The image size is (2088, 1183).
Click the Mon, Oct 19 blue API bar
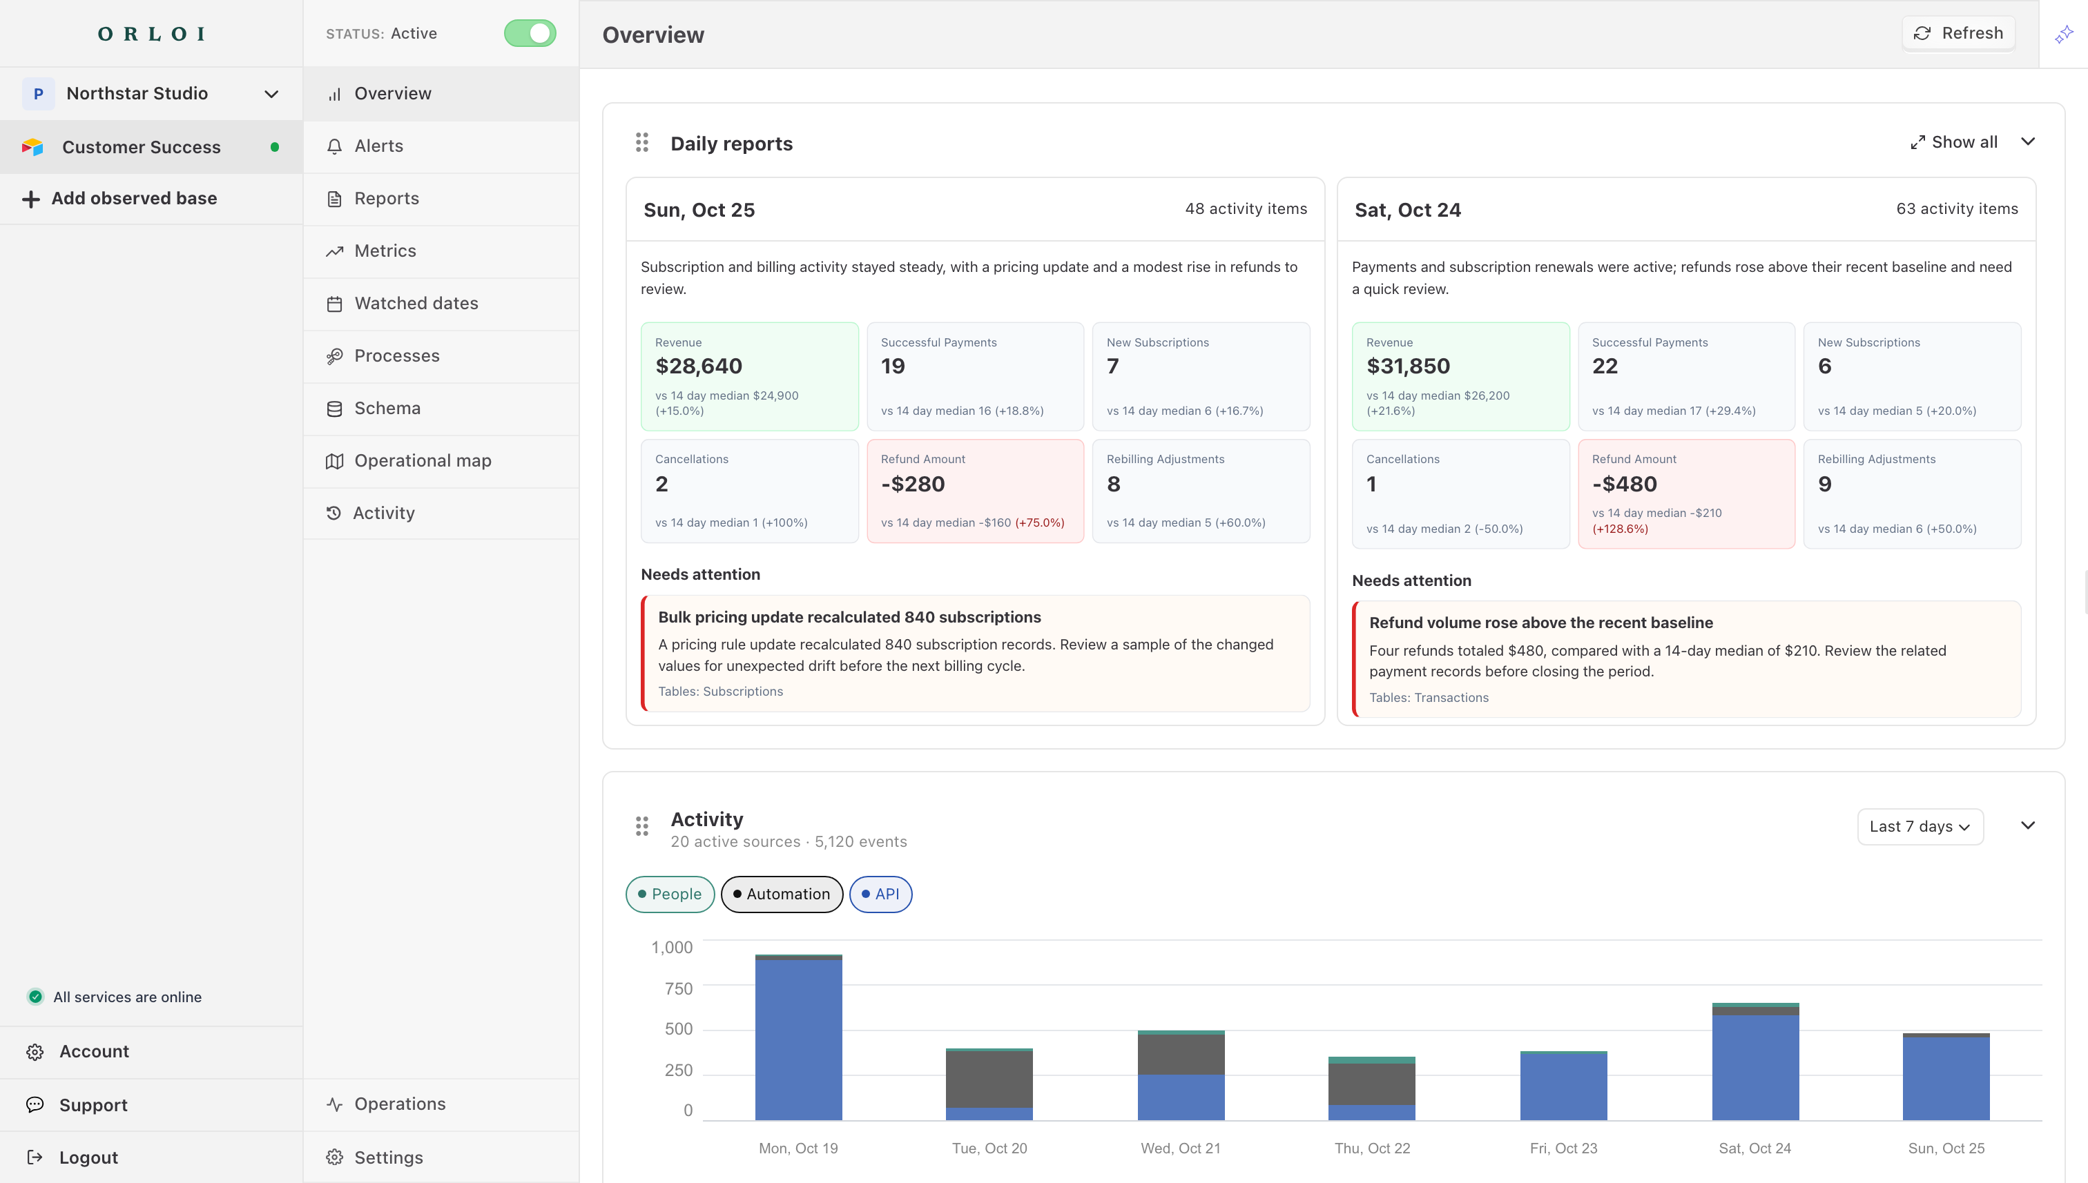798,1039
